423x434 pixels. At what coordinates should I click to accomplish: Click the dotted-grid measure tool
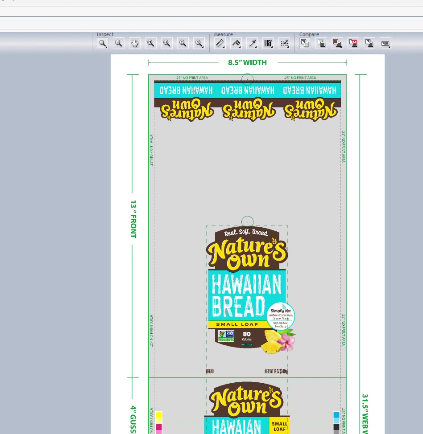click(284, 43)
